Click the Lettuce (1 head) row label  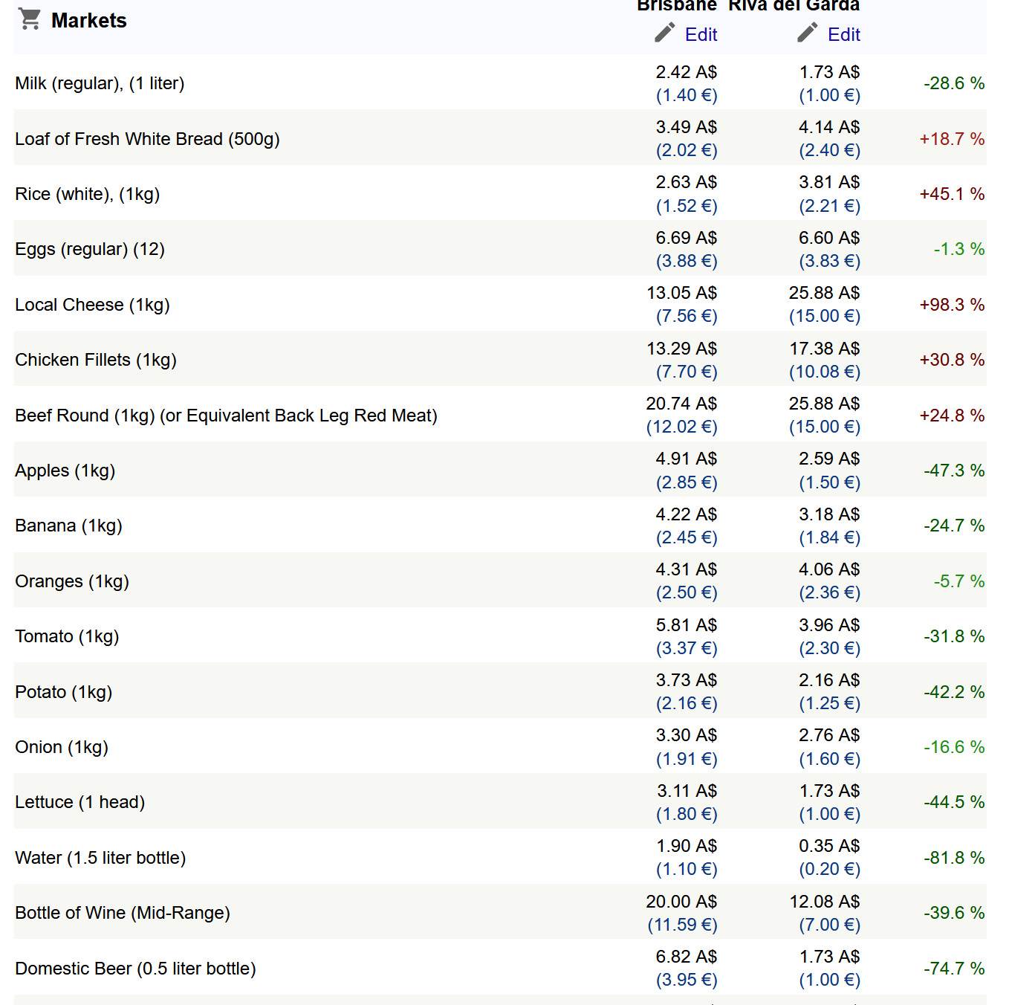click(x=80, y=802)
